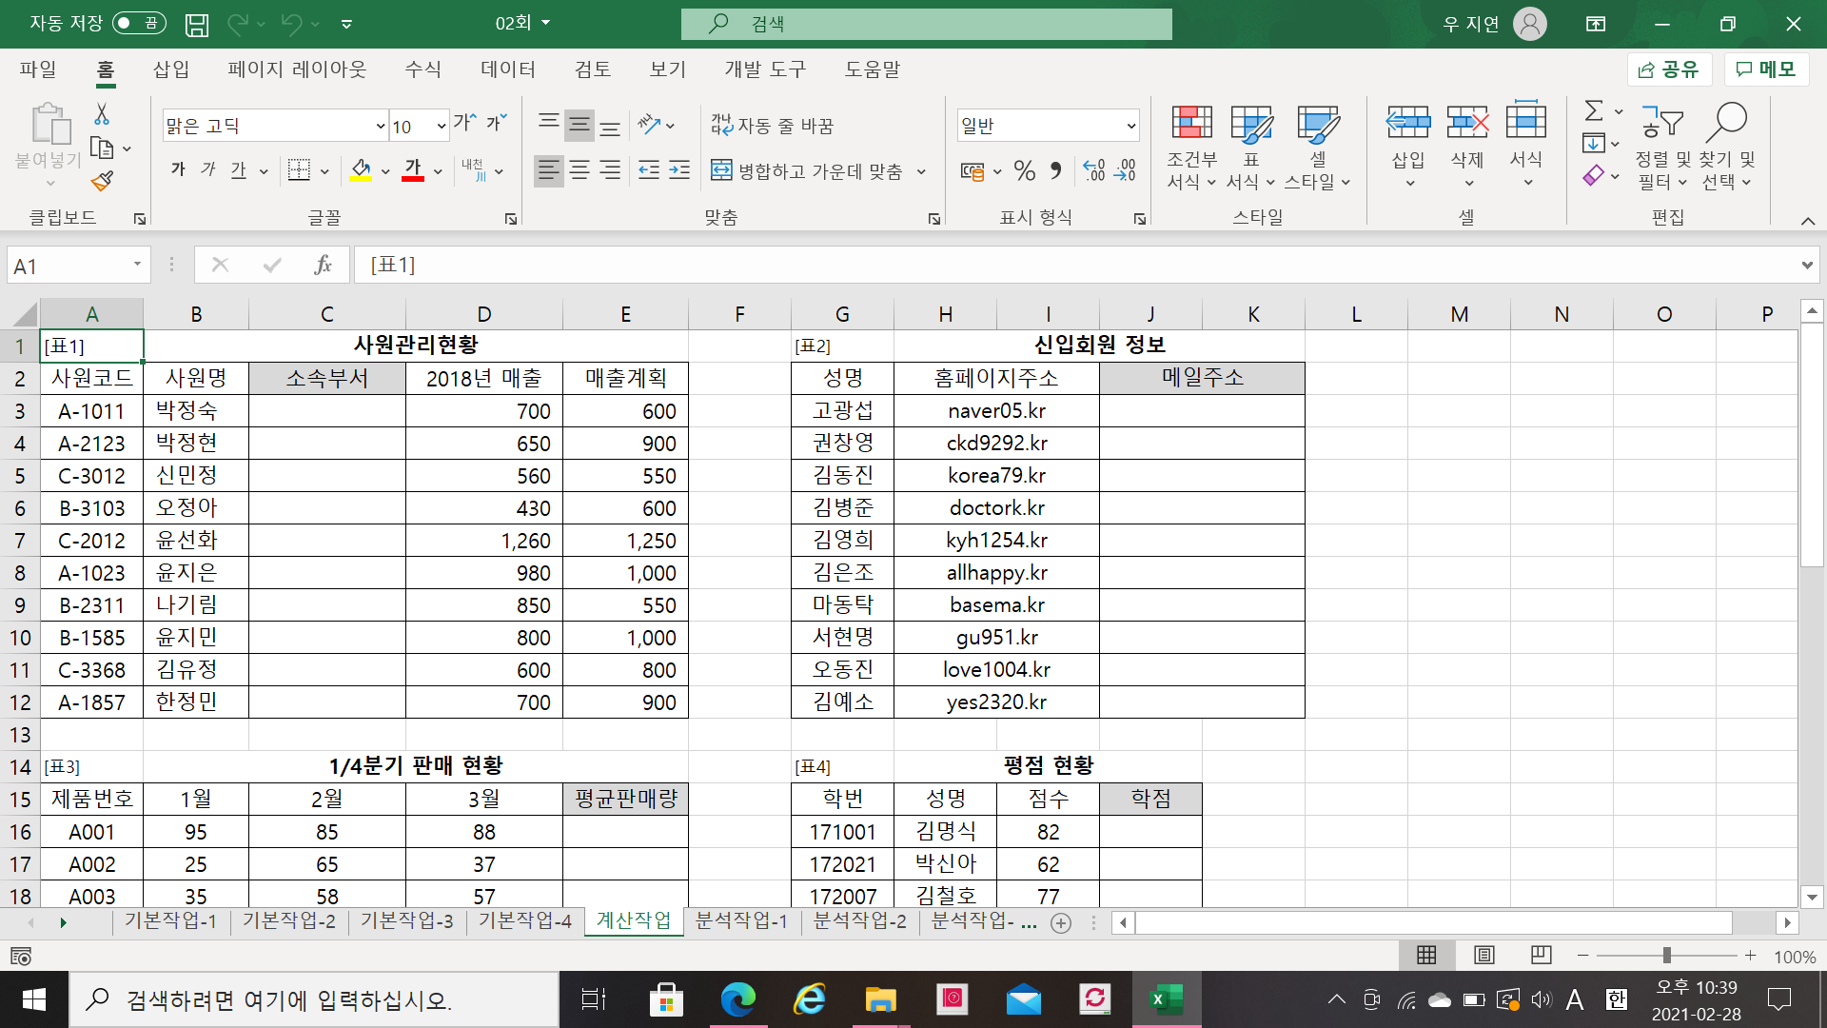The height and width of the screenshot is (1028, 1827).
Task: Click the font color red swatch button
Action: [x=413, y=171]
